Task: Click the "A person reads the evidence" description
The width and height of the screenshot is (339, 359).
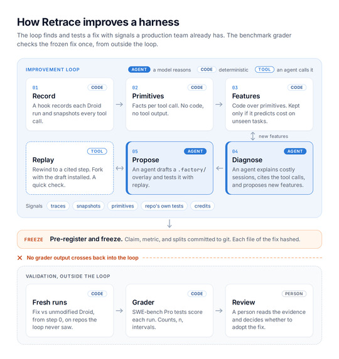Action: 269,320
